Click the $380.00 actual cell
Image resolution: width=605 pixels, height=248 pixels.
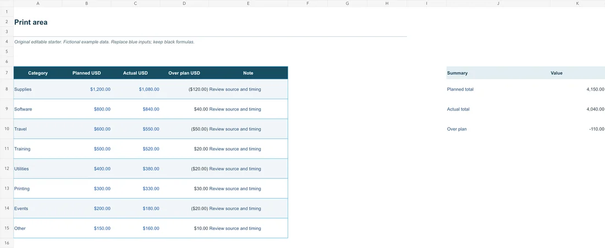click(x=135, y=169)
